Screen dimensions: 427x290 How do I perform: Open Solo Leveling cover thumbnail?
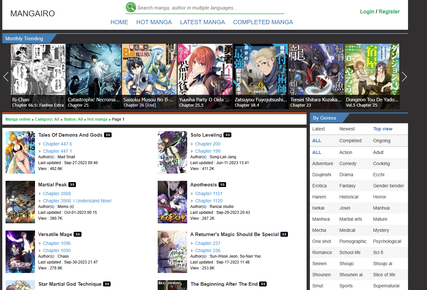point(172,152)
